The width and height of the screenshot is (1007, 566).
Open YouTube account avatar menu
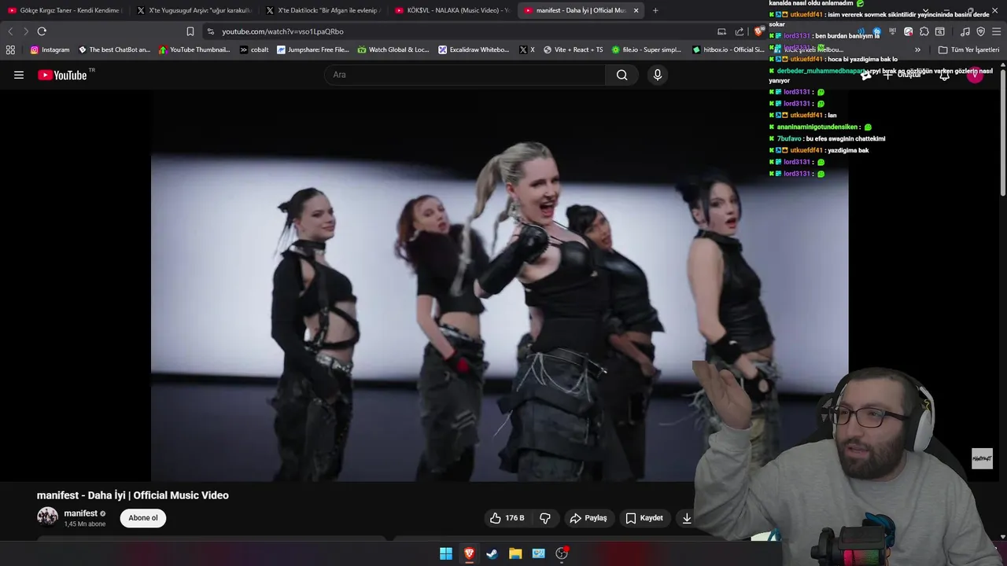pos(976,75)
